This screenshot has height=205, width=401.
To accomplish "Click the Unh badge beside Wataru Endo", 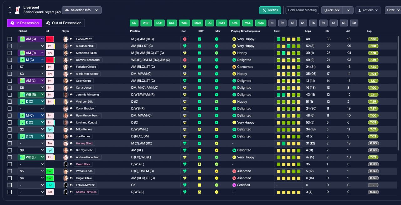I will pyautogui.click(x=50, y=171).
